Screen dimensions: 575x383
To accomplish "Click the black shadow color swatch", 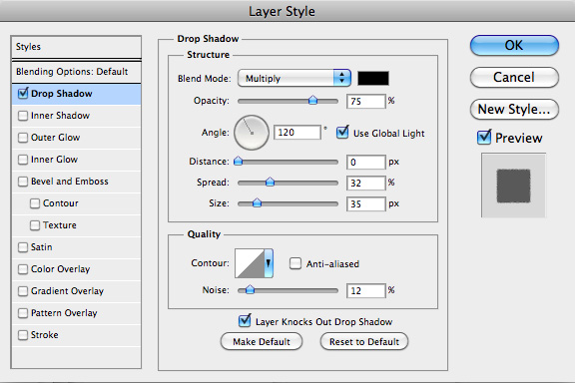I will point(373,78).
